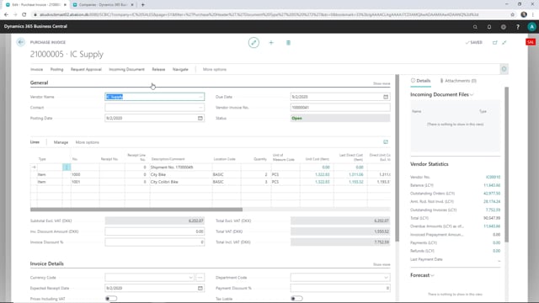The height and width of the screenshot is (303, 539).
Task: Click the help question mark icon
Action: 518,27
